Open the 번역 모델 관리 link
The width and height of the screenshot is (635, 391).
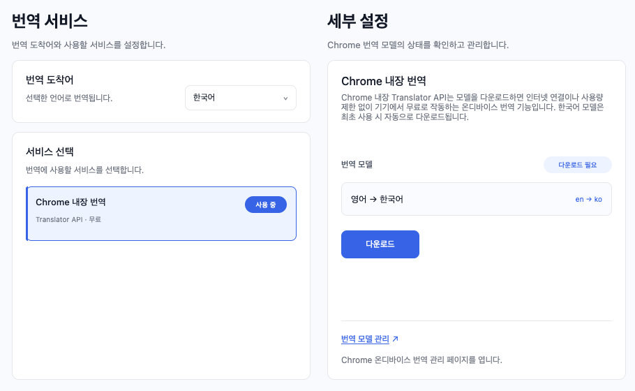point(365,339)
